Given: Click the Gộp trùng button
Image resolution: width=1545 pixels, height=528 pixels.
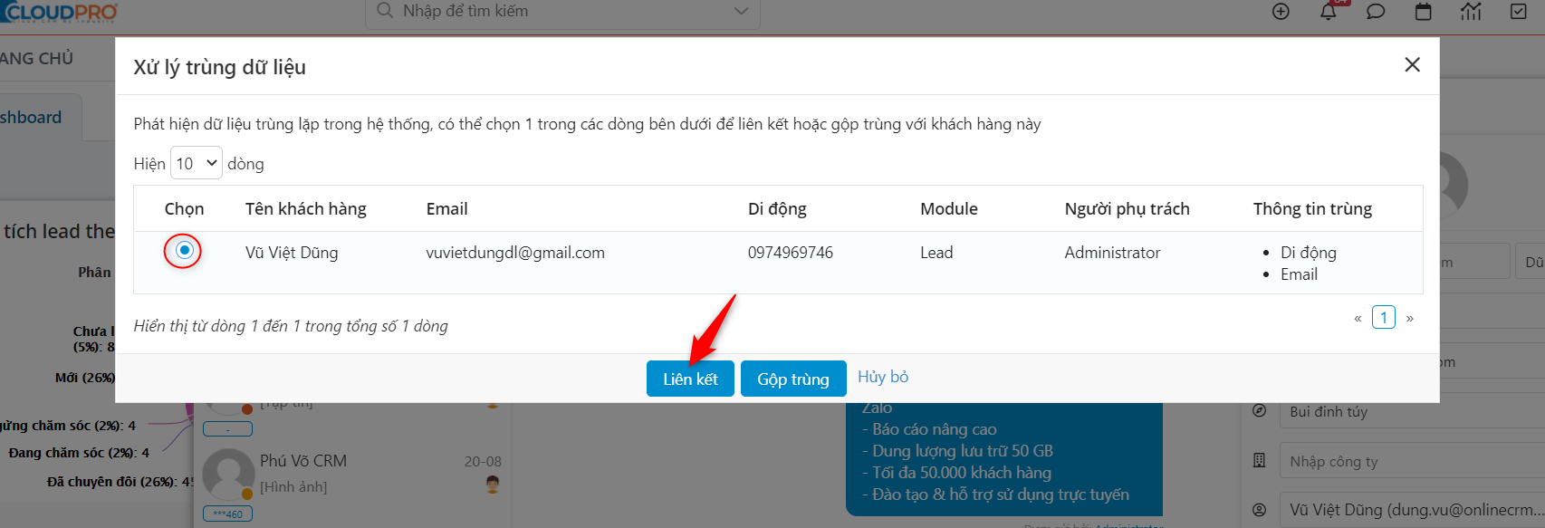Looking at the screenshot, I should 793,379.
